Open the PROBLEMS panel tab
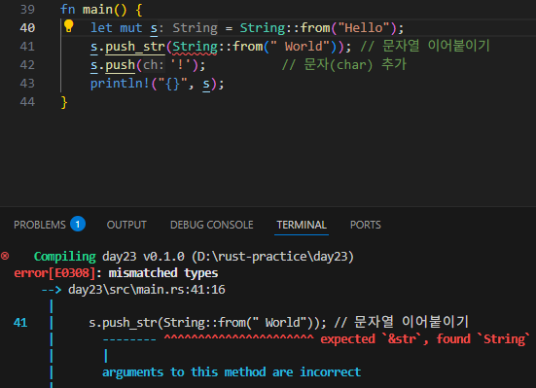The image size is (536, 388). point(40,225)
